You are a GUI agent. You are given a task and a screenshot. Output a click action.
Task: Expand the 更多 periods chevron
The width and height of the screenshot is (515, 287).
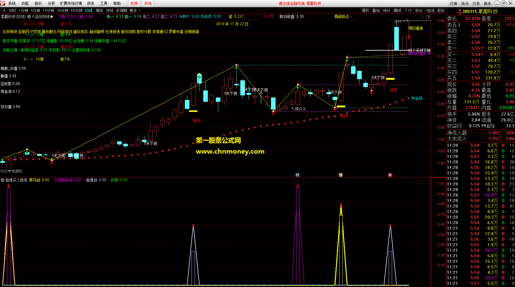139,10
